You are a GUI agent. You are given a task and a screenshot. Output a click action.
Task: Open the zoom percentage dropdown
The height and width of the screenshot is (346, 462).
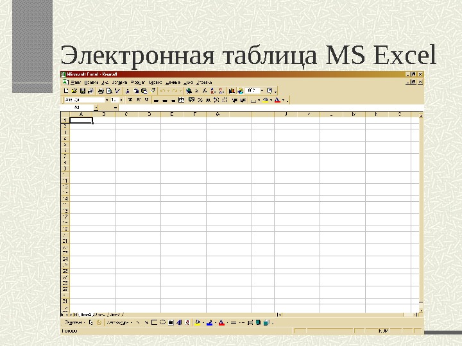(x=262, y=90)
